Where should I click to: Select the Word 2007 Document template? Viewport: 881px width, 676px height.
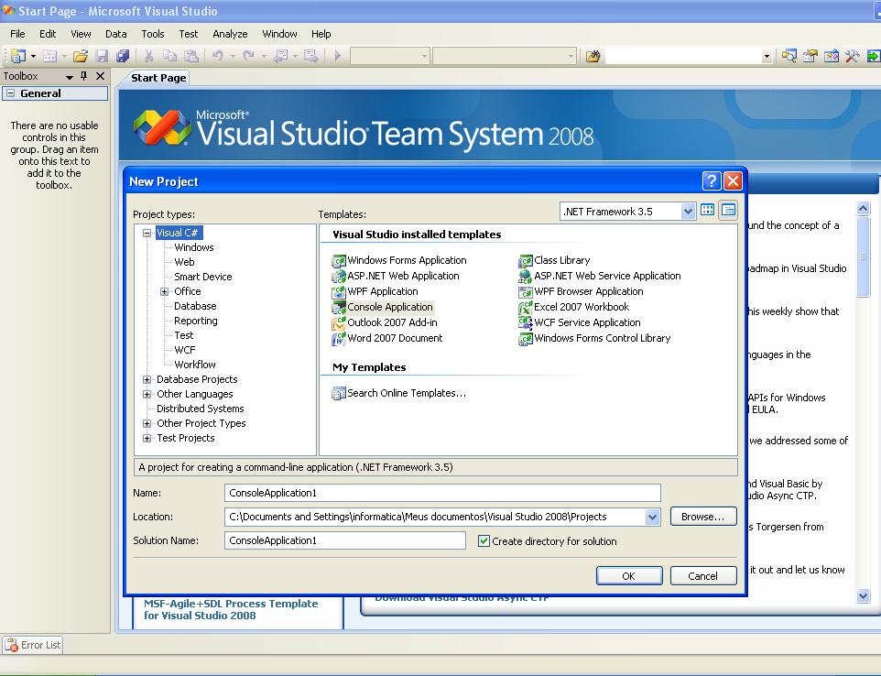pyautogui.click(x=387, y=338)
